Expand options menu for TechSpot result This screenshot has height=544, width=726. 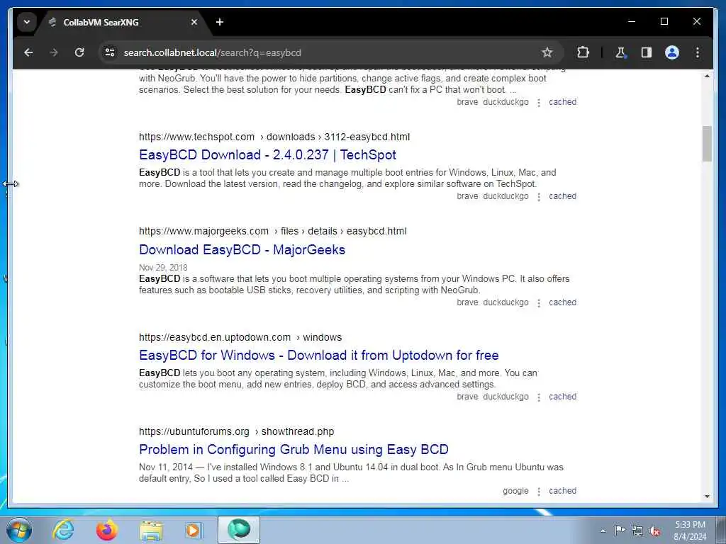pos(539,197)
